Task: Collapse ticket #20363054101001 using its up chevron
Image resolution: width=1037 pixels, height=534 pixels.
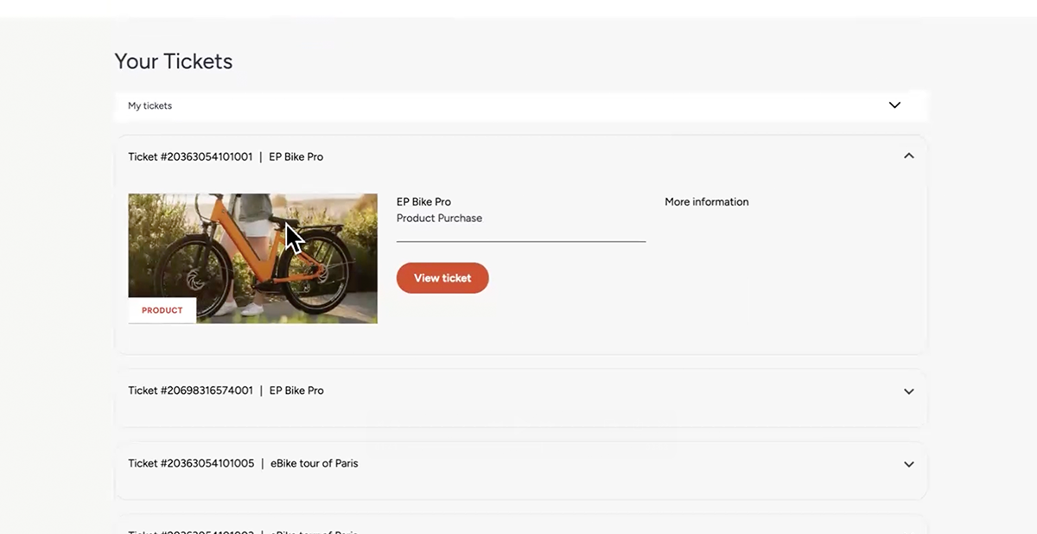Action: (908, 156)
